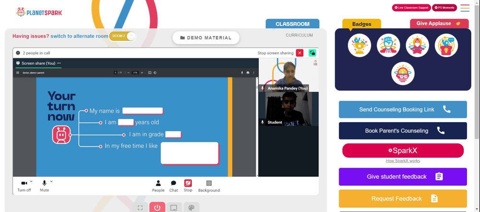Award the third badge with orbit ring
480x212 pixels.
pos(417,45)
